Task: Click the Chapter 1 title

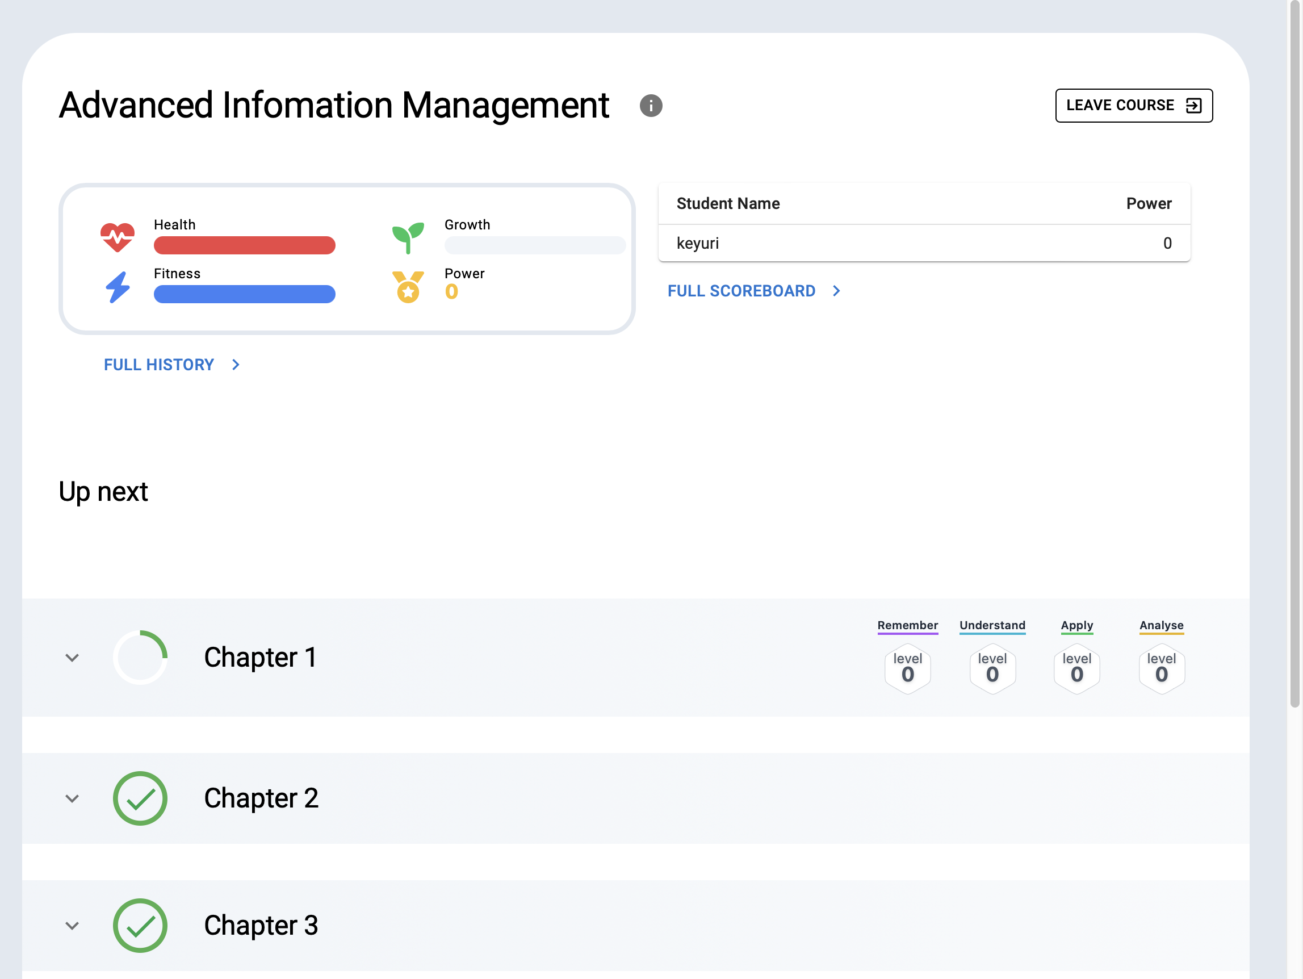Action: (x=261, y=658)
